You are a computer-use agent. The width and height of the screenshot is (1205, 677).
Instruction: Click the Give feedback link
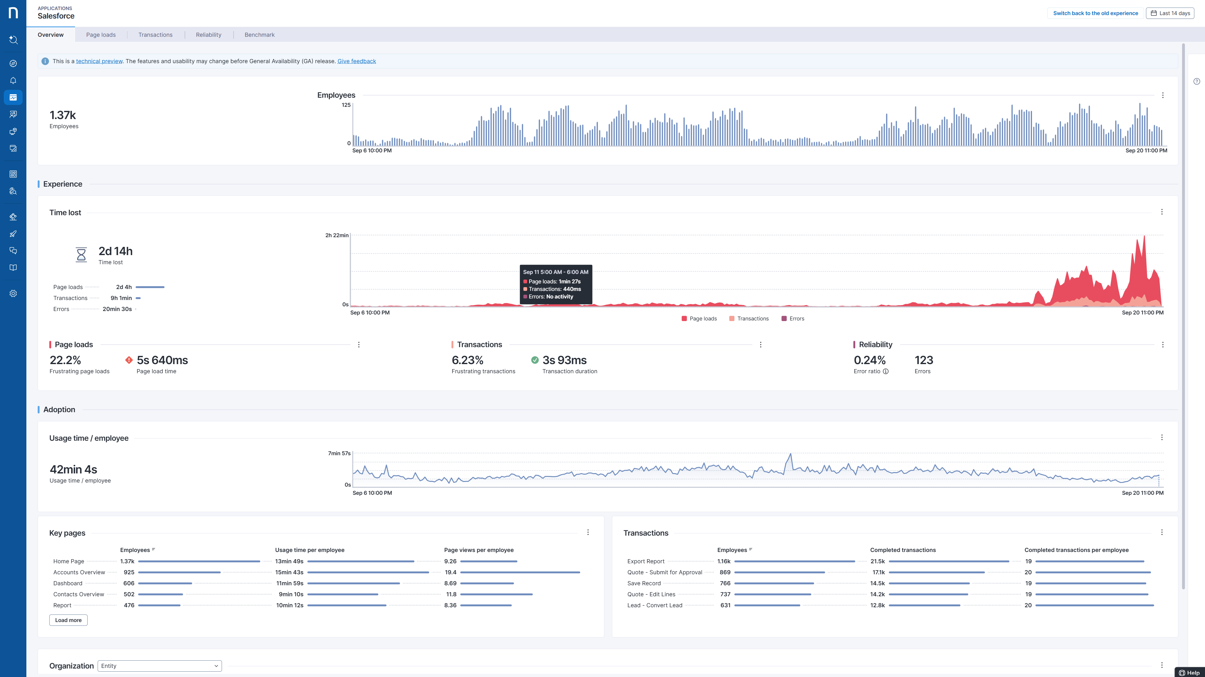(356, 61)
